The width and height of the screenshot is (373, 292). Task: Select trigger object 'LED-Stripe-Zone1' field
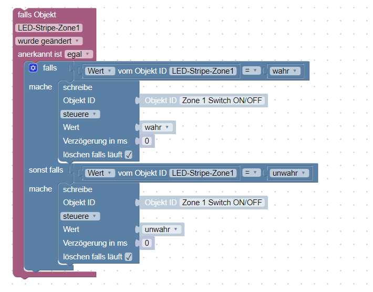pyautogui.click(x=49, y=28)
